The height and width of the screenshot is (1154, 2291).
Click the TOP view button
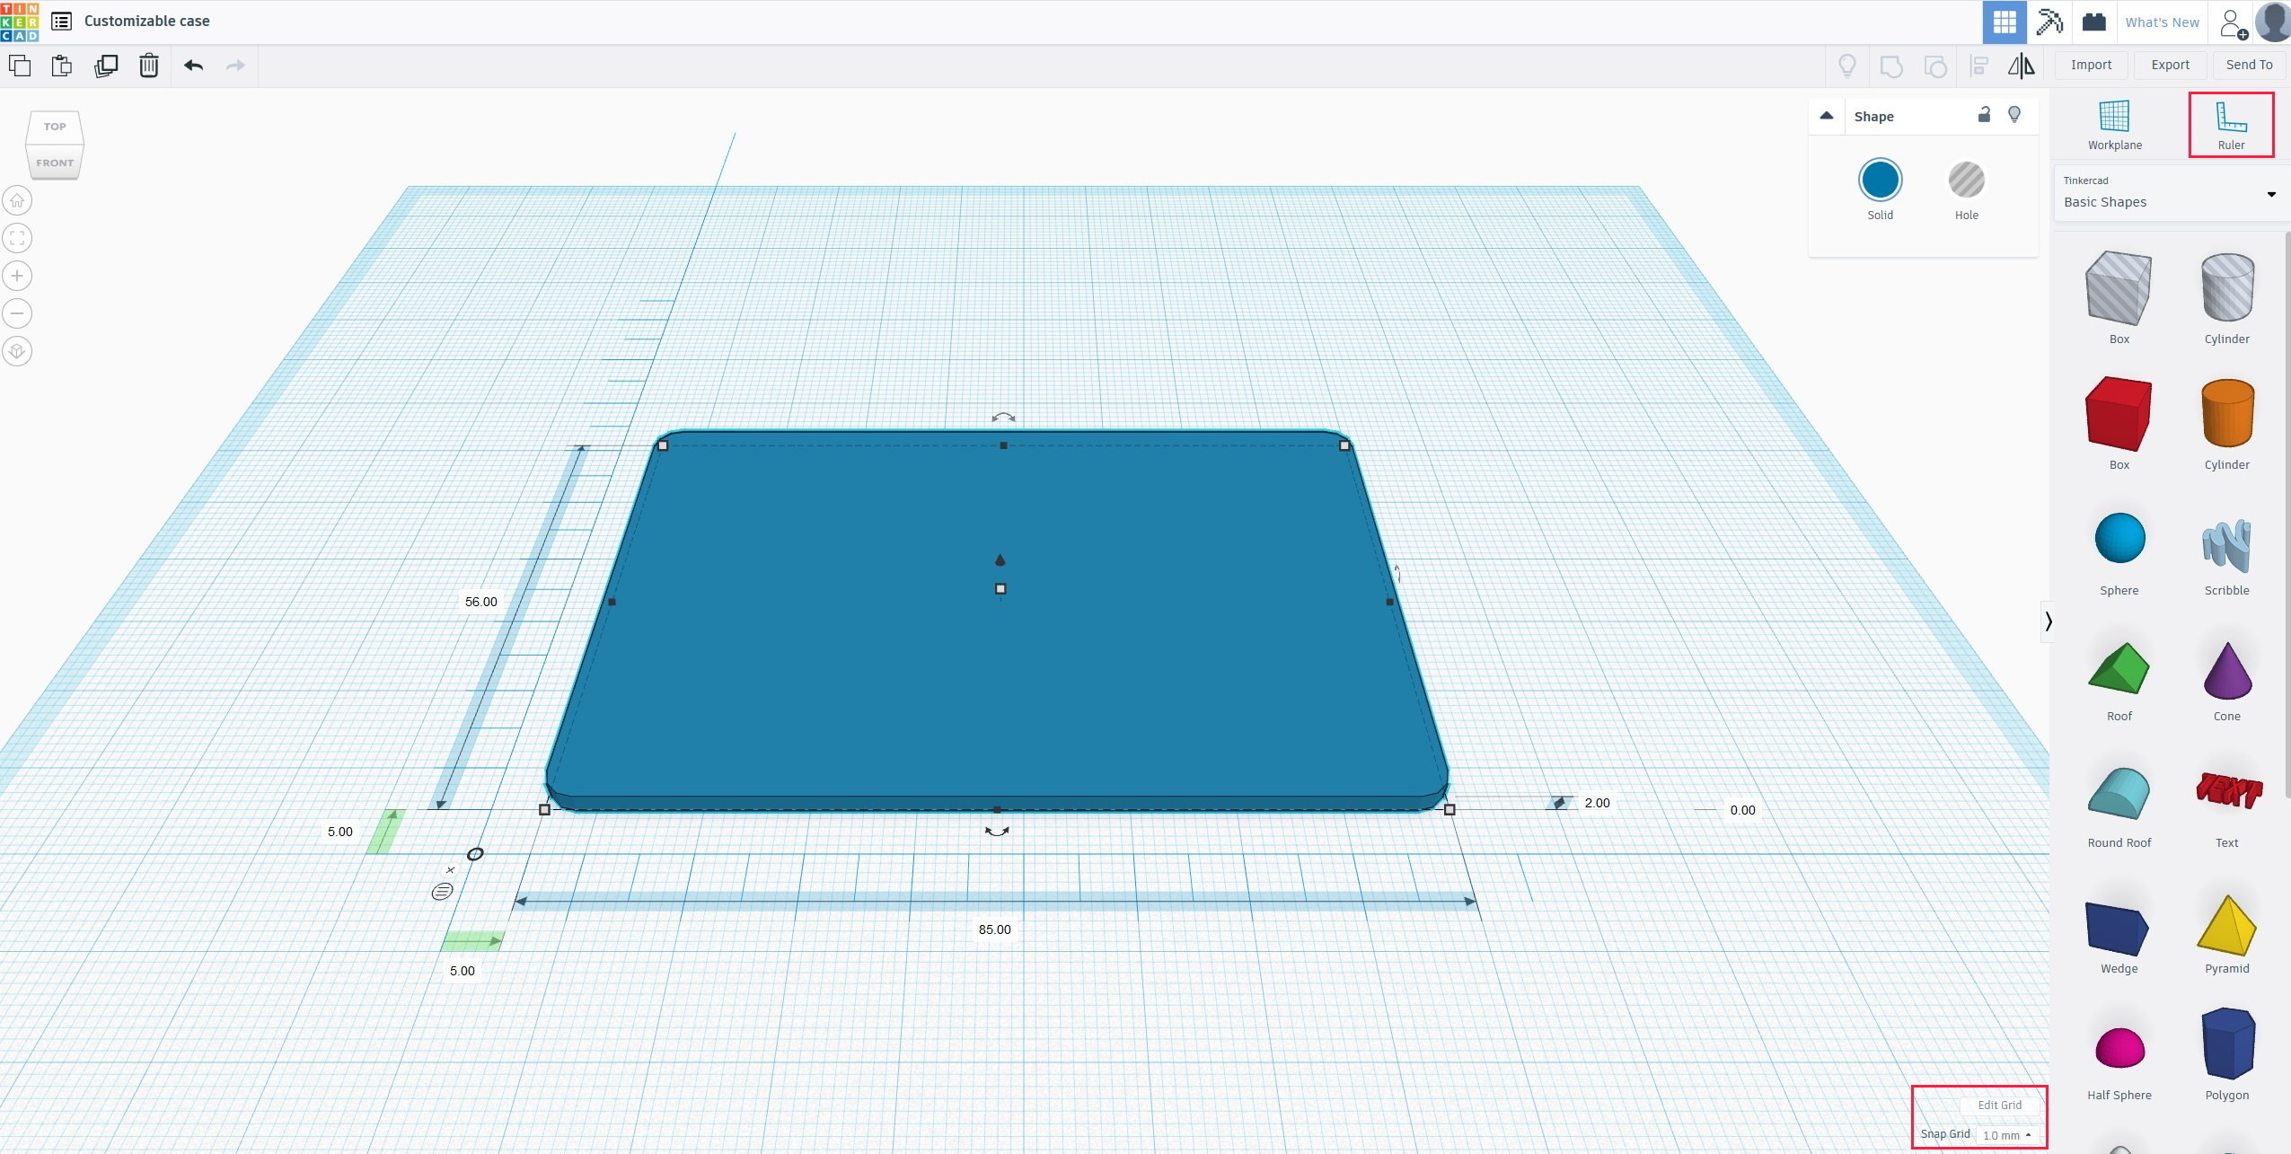click(x=55, y=125)
